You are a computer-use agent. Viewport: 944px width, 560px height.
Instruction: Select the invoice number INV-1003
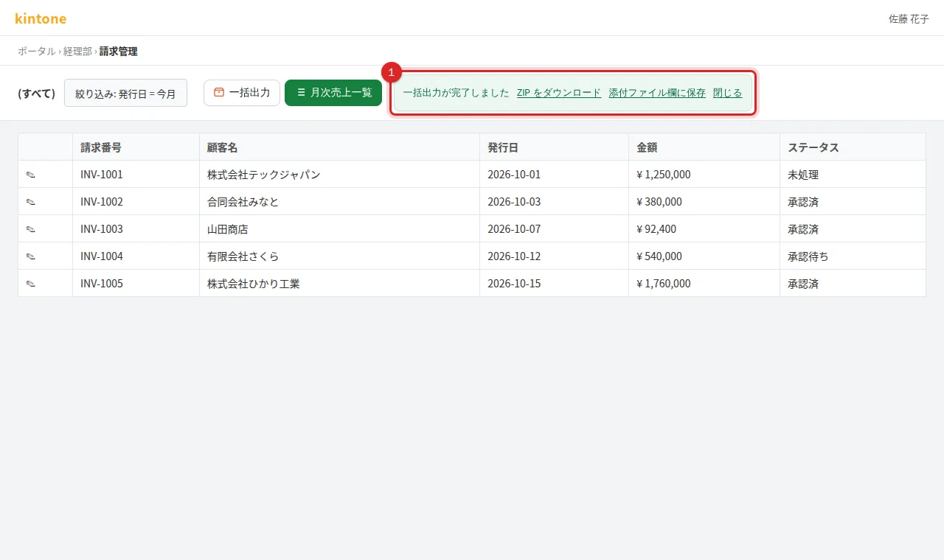[x=102, y=229]
